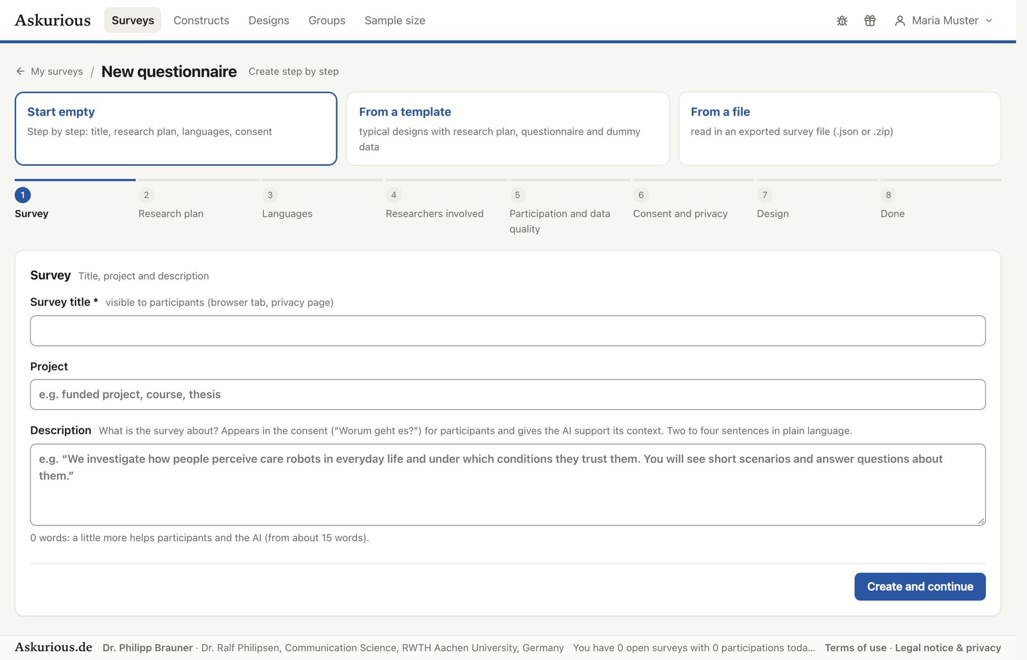The image size is (1027, 660).
Task: Click the 'New questionnaire' heading
Action: (x=169, y=71)
